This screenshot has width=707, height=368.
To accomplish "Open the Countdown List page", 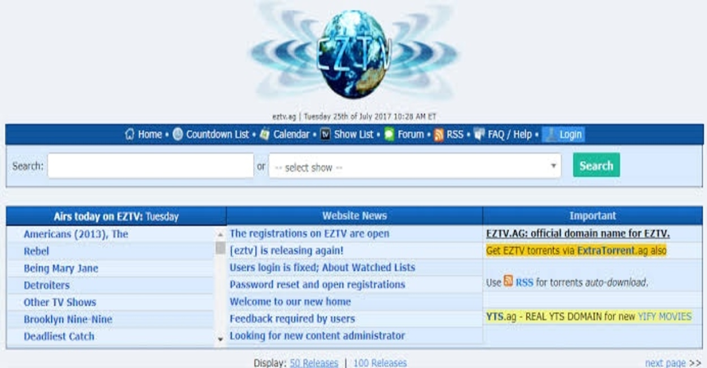I will pyautogui.click(x=217, y=134).
